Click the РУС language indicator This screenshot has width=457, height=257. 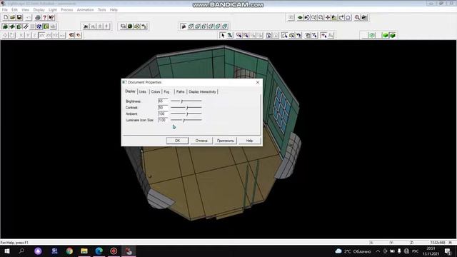416,251
